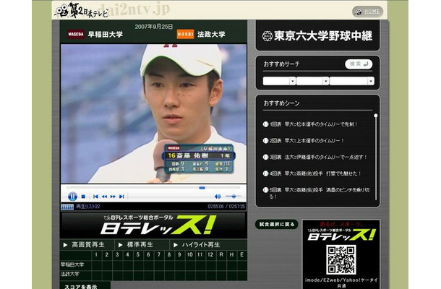Play scene 1回表 松本選手のタイムリー
Viewport: 441px width, 289px height.
[314, 124]
